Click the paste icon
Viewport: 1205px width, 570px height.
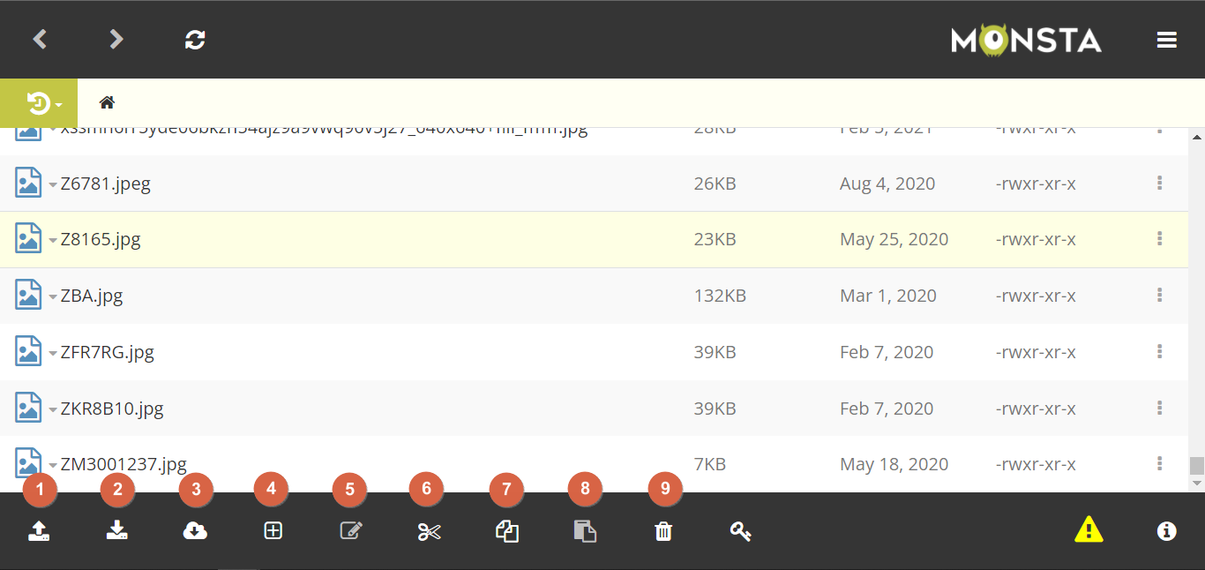tap(585, 531)
